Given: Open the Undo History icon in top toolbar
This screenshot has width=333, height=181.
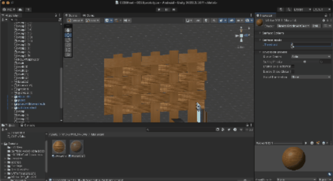Looking at the screenshot, I should 281,10.
